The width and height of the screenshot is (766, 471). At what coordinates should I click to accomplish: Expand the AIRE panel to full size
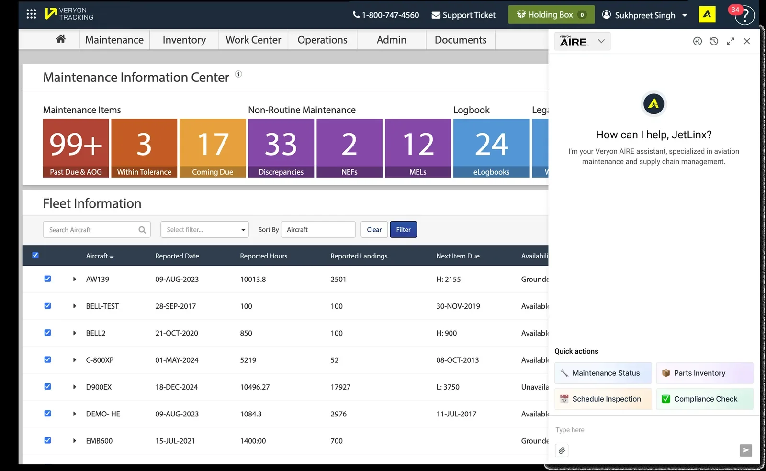(x=730, y=41)
